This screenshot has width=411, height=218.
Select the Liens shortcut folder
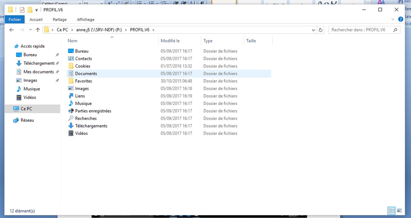[x=80, y=96]
